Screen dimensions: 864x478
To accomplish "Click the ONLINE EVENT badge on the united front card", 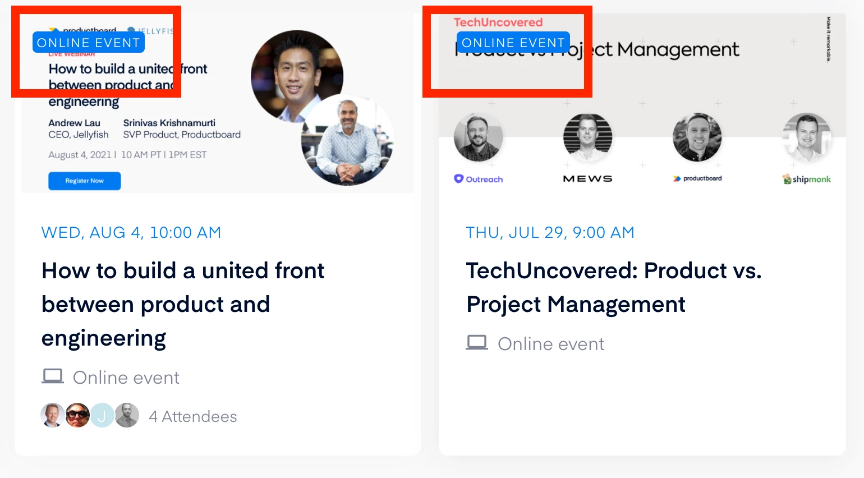I will (x=89, y=43).
